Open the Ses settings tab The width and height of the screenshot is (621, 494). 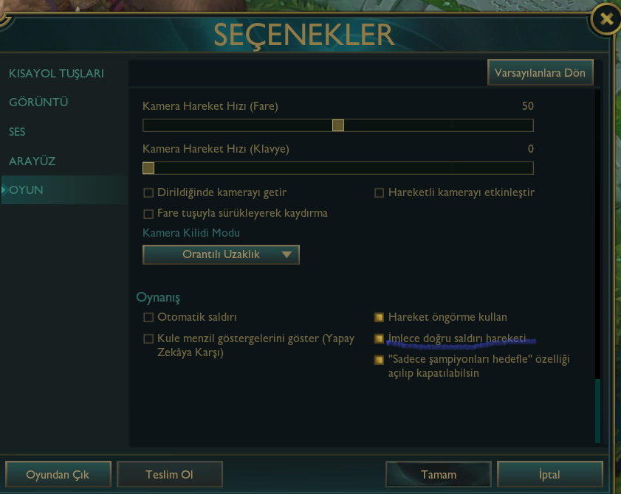17,132
